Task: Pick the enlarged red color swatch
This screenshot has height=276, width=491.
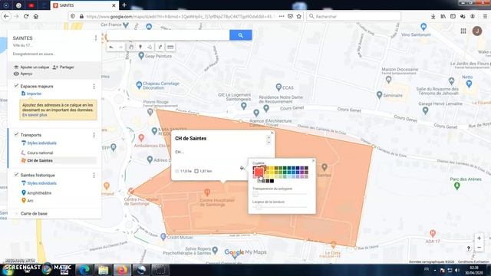Action: 259,172
